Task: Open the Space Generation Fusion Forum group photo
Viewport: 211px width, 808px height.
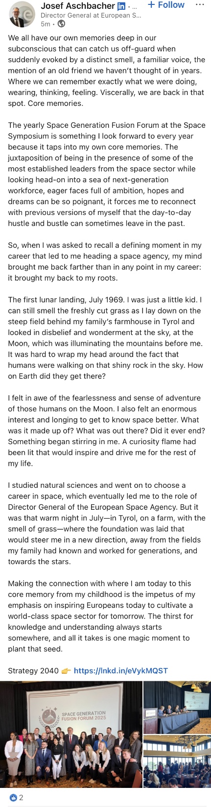Action: pos(71,734)
